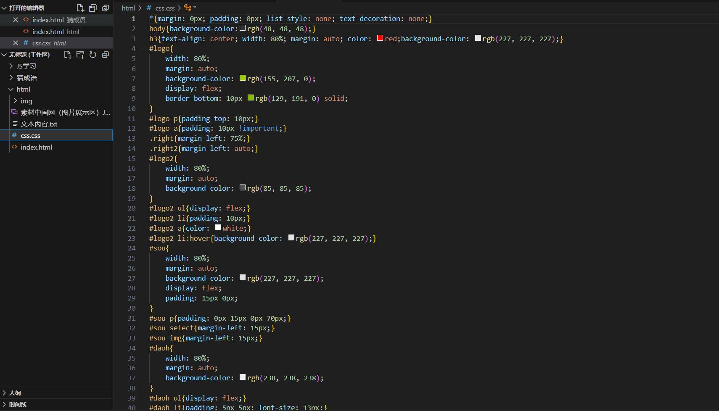Click '#sou select' rule on line 32

click(x=212, y=328)
